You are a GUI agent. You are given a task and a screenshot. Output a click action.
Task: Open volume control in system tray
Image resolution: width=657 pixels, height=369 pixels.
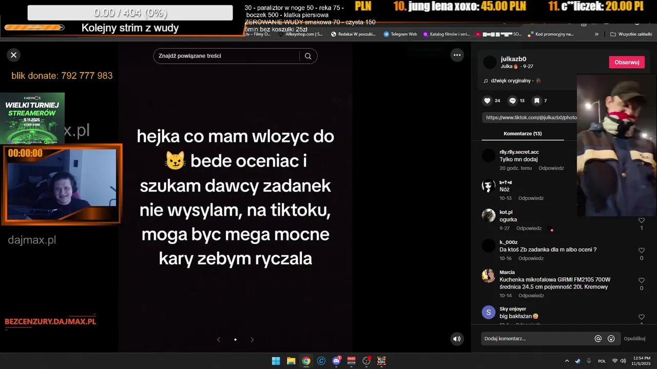coord(623,361)
